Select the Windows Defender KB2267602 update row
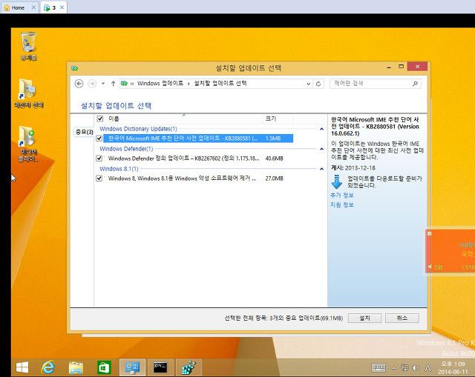This screenshot has width=475, height=377. (x=198, y=159)
